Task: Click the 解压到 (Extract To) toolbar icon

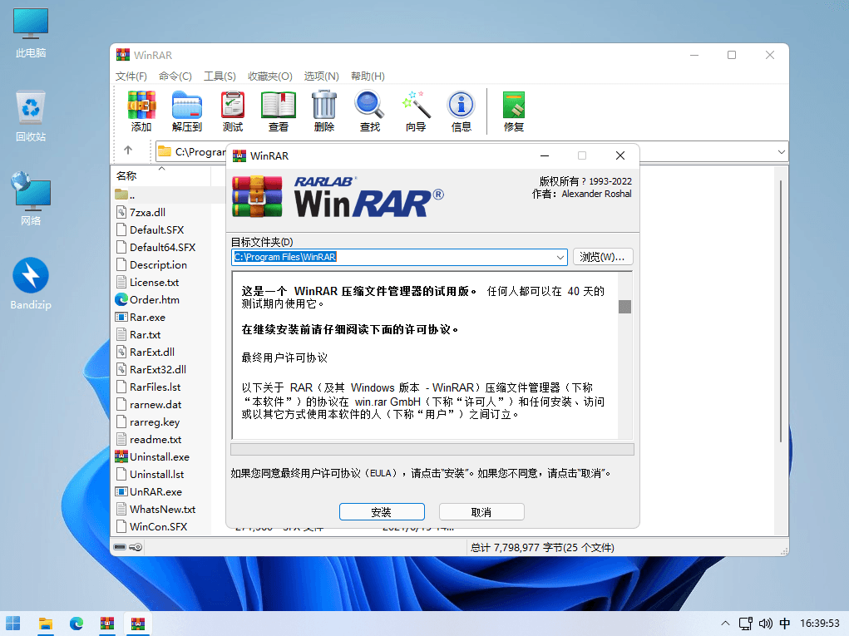Action: pyautogui.click(x=187, y=111)
